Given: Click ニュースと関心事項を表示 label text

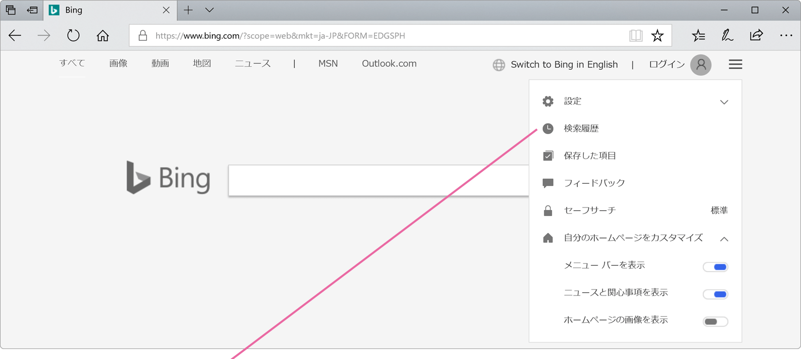Looking at the screenshot, I should (x=616, y=292).
